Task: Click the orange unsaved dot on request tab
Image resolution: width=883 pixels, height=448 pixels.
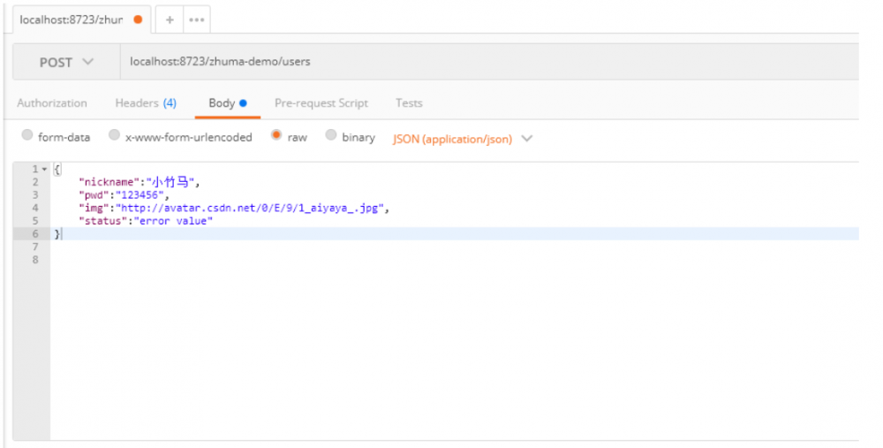Action: 138,19
